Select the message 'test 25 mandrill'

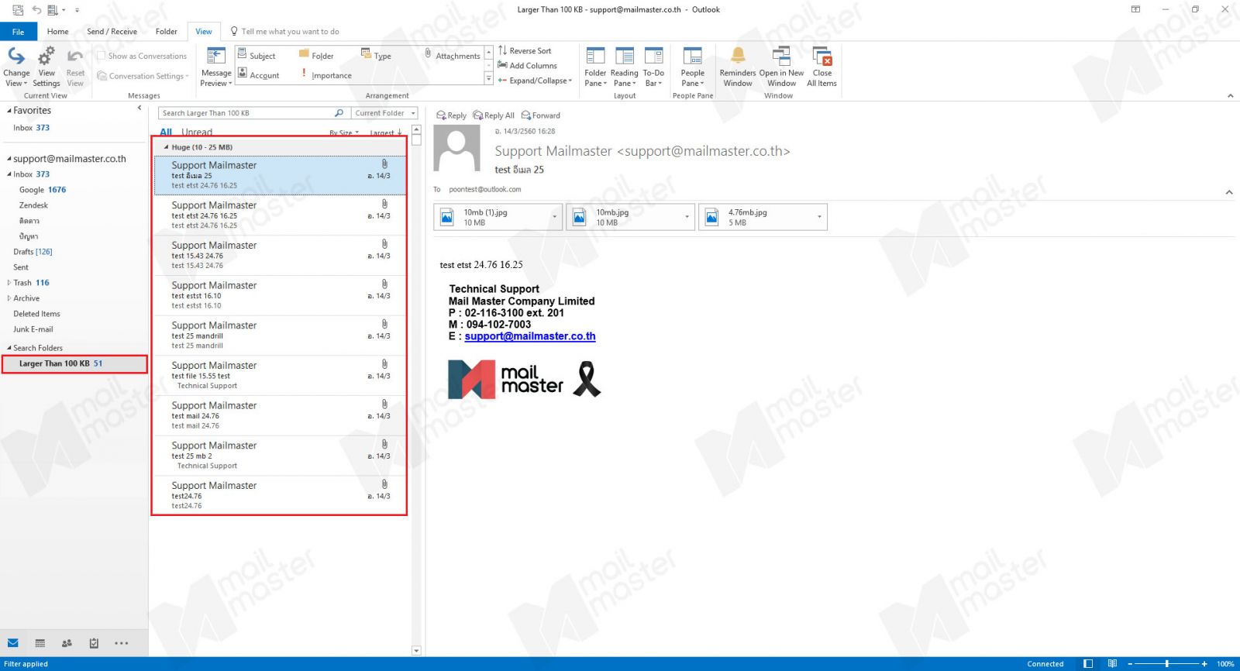click(280, 335)
